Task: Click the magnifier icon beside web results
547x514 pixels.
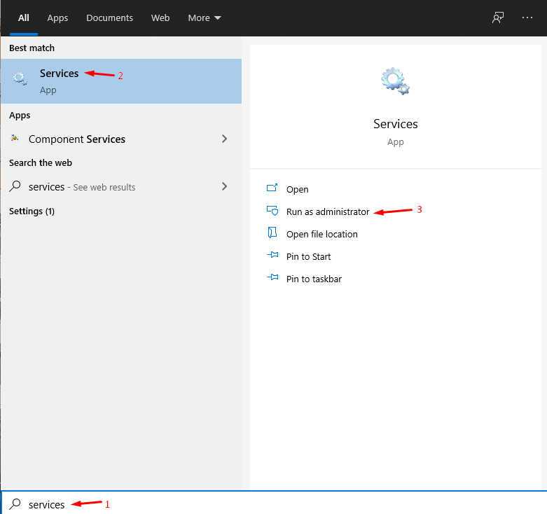Action: click(x=15, y=187)
